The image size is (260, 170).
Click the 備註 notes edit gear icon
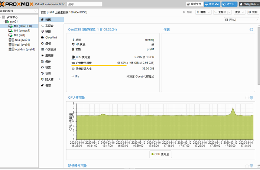(x=251, y=29)
